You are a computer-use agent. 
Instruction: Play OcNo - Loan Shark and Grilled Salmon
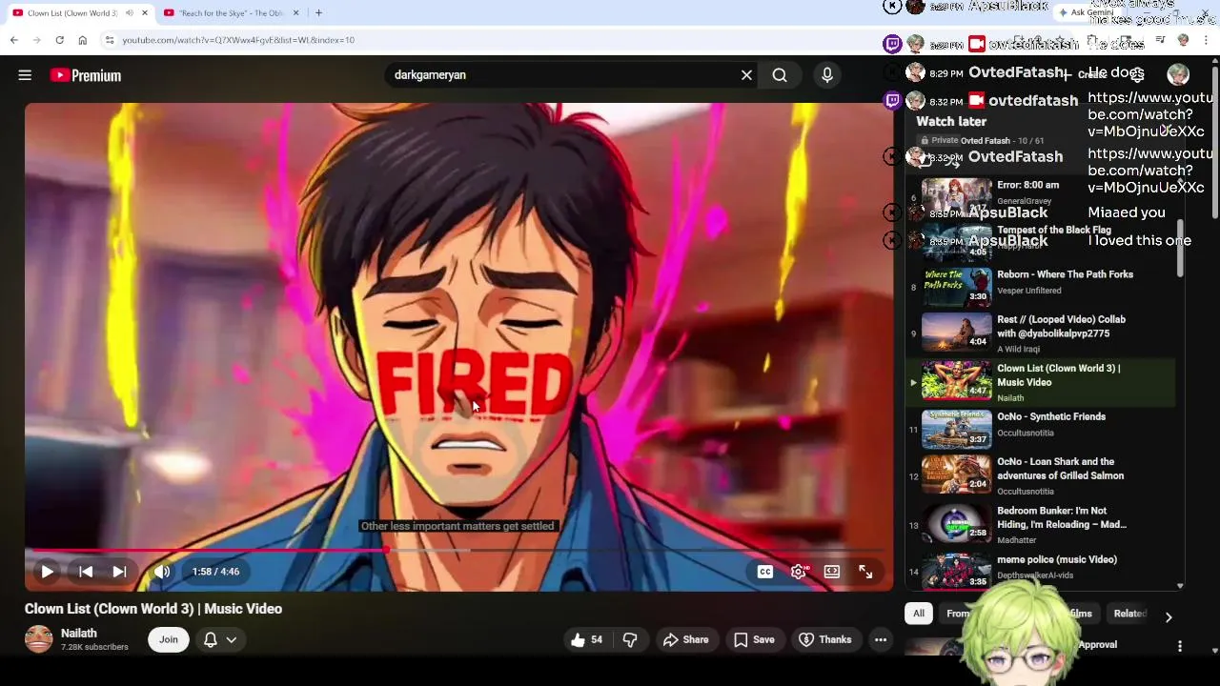click(1060, 468)
